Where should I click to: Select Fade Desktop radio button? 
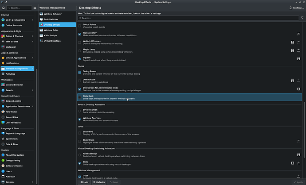click(80, 155)
